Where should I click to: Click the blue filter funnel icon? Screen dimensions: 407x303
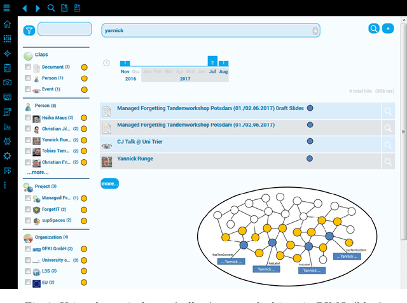tap(29, 31)
